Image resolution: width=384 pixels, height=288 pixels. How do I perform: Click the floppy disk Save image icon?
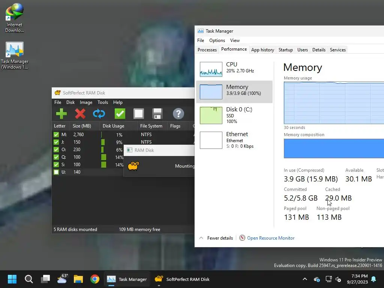[x=157, y=114]
